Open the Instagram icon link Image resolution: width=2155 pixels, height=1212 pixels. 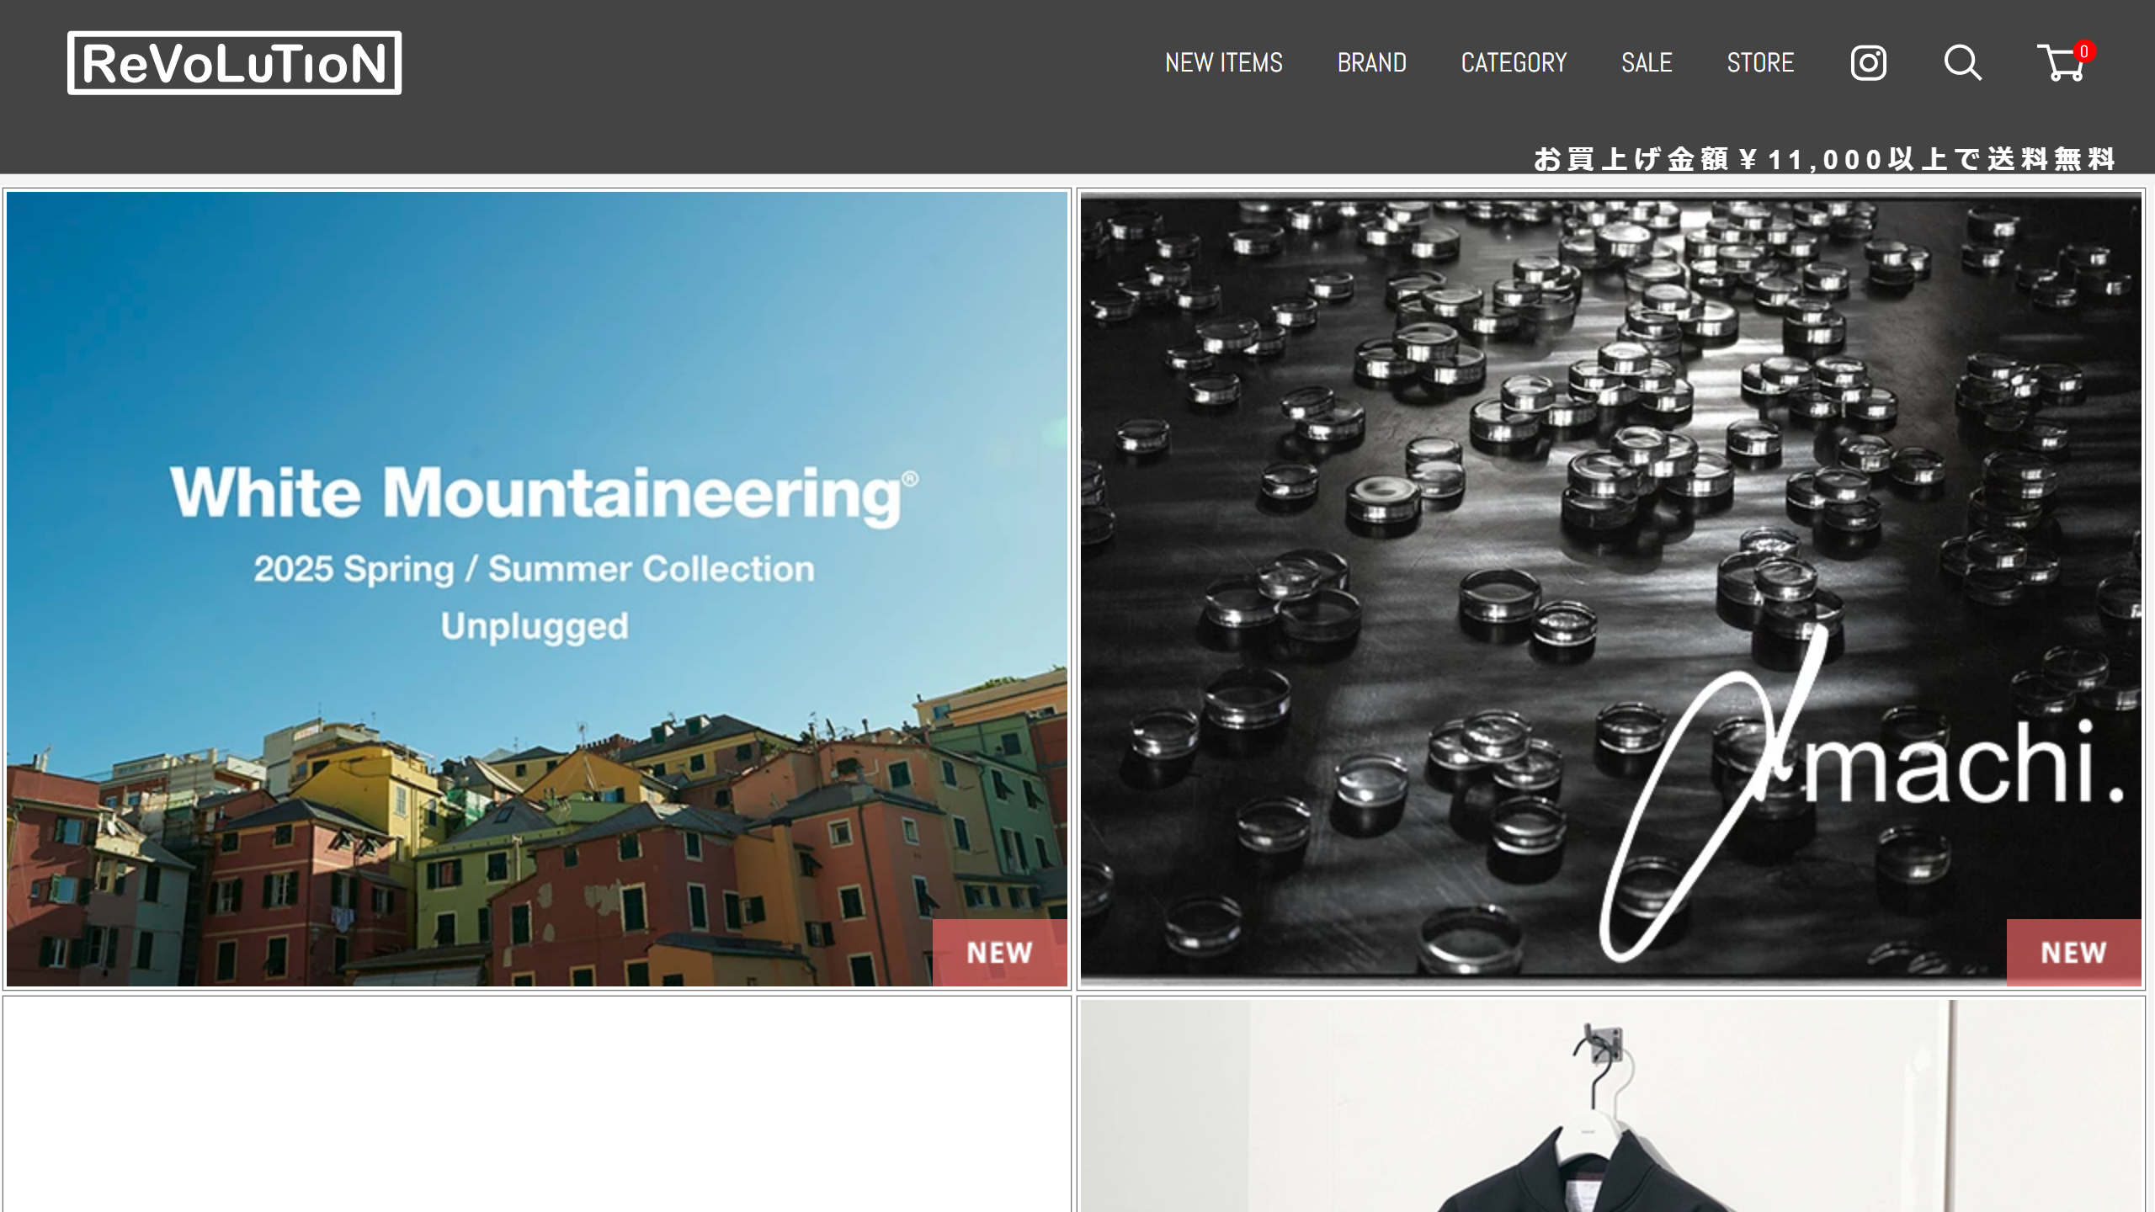[x=1868, y=63]
